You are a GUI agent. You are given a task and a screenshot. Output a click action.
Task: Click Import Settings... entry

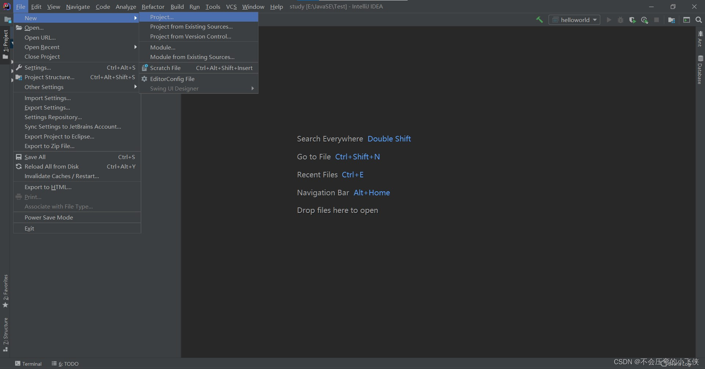coord(76,98)
